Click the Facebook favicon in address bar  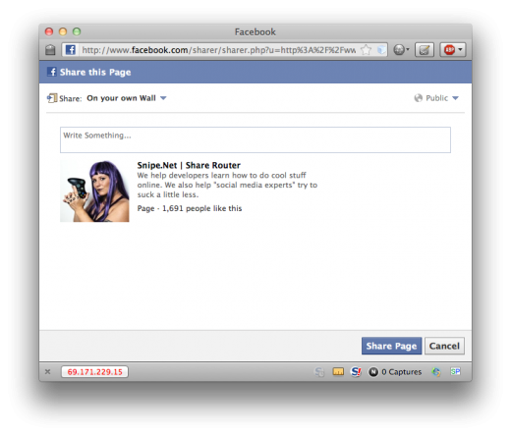pos(71,50)
